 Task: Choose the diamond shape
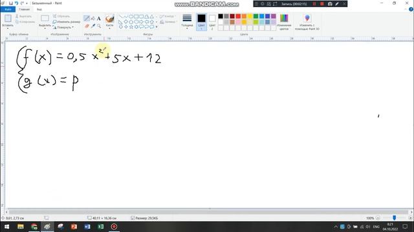[x=126, y=21]
